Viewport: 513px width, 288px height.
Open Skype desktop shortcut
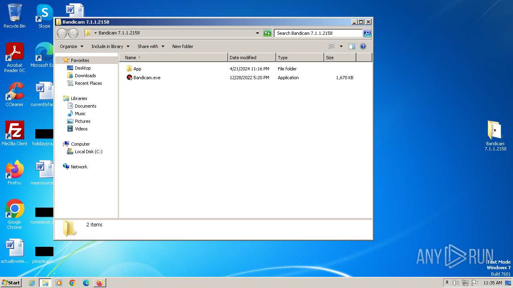point(44,16)
